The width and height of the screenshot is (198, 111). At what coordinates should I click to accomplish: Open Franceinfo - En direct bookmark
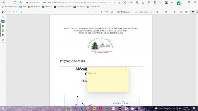pos(63,7)
